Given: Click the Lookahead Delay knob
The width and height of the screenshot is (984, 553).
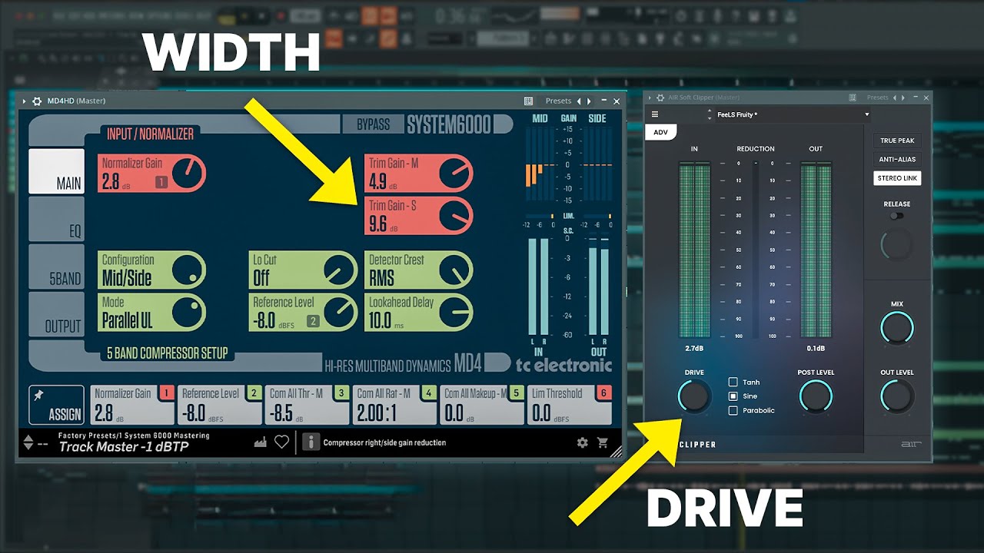Looking at the screenshot, I should [455, 313].
